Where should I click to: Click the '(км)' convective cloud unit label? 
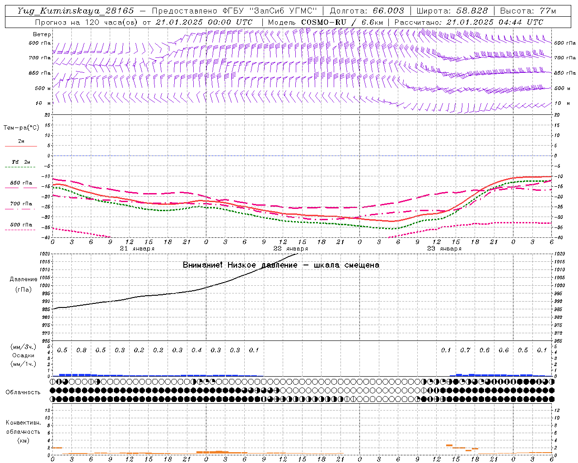(23, 440)
